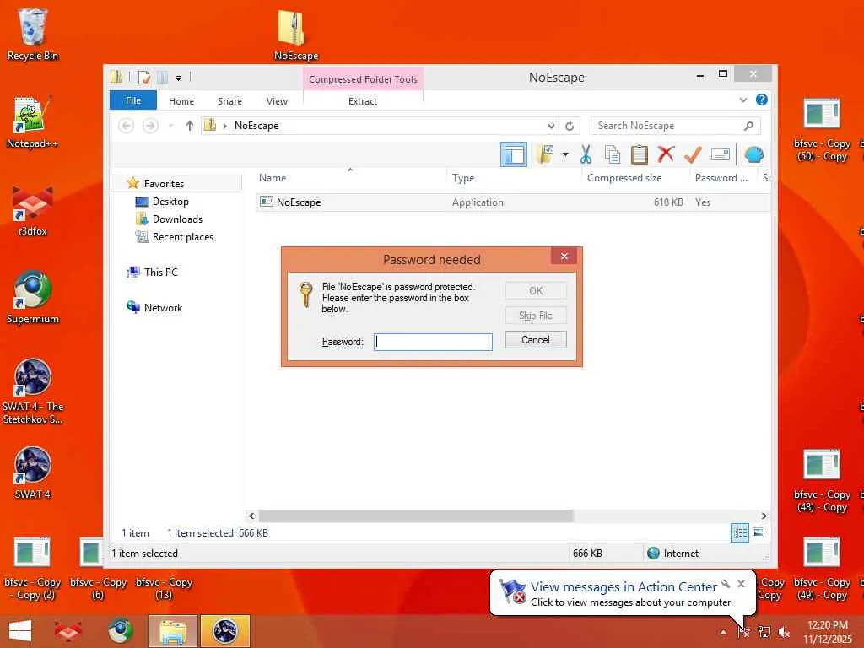Select the Compressed Folder Tools contextual tab
Screen dimensions: 864x648
coord(363,79)
